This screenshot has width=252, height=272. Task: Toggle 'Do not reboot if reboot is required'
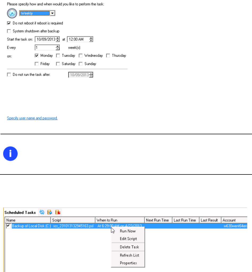[x=9, y=23]
